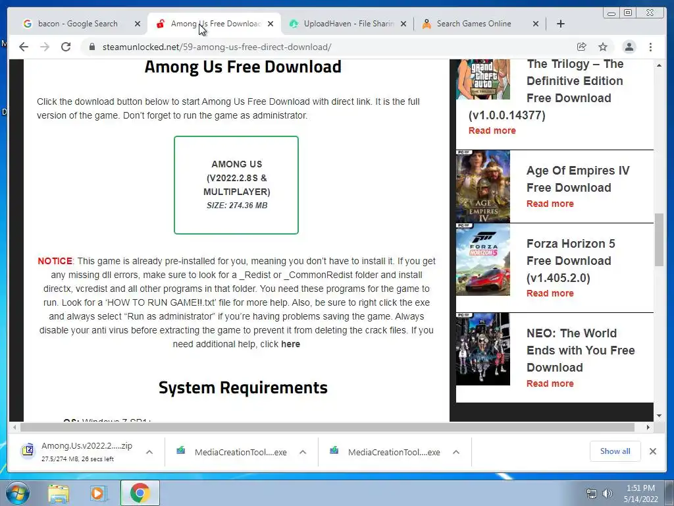Switch to bacon - Google Search tab

[78, 24]
